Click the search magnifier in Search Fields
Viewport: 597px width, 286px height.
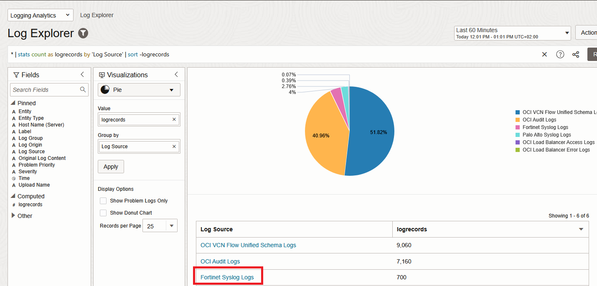point(83,89)
